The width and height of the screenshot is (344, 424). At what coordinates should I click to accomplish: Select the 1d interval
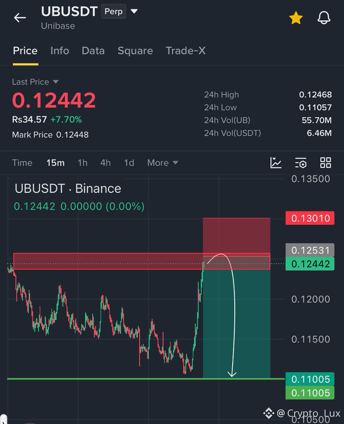[129, 163]
